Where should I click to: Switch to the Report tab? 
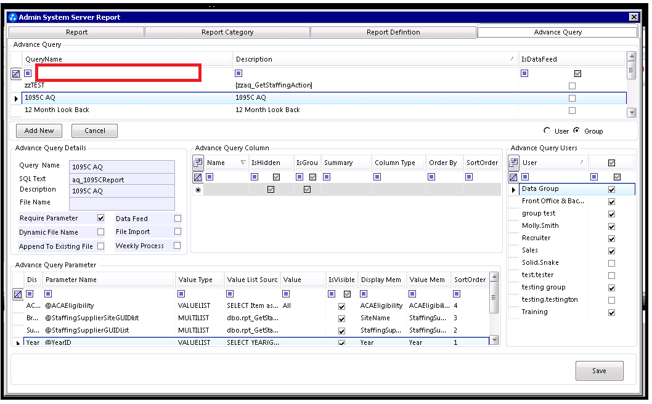[x=76, y=32]
